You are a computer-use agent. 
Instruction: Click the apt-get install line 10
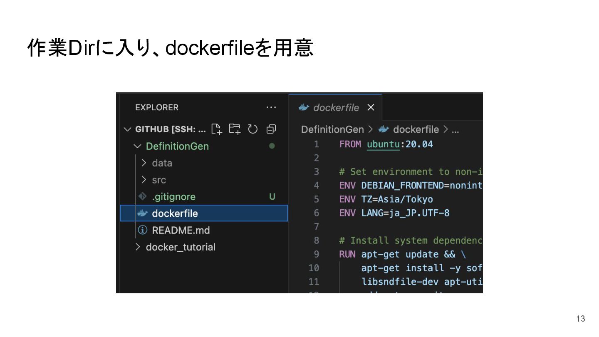pos(422,268)
